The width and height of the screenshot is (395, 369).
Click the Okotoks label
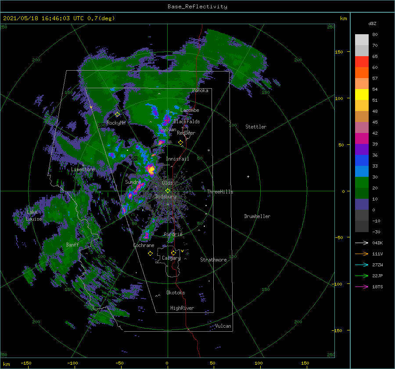(x=176, y=293)
